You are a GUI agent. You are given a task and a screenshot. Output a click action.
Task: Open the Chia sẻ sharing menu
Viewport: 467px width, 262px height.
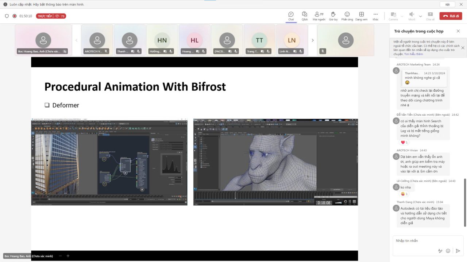(x=430, y=16)
